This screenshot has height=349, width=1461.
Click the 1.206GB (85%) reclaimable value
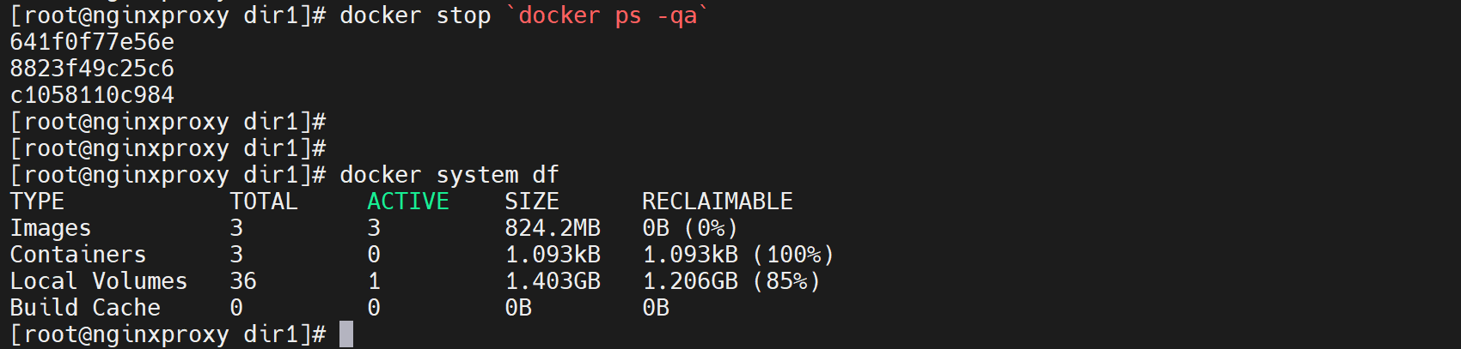(731, 281)
